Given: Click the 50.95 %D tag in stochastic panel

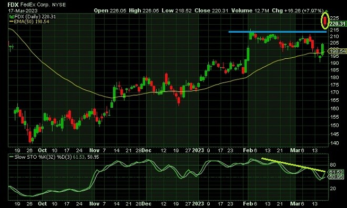Looking at the screenshot, I should coord(336,177).
